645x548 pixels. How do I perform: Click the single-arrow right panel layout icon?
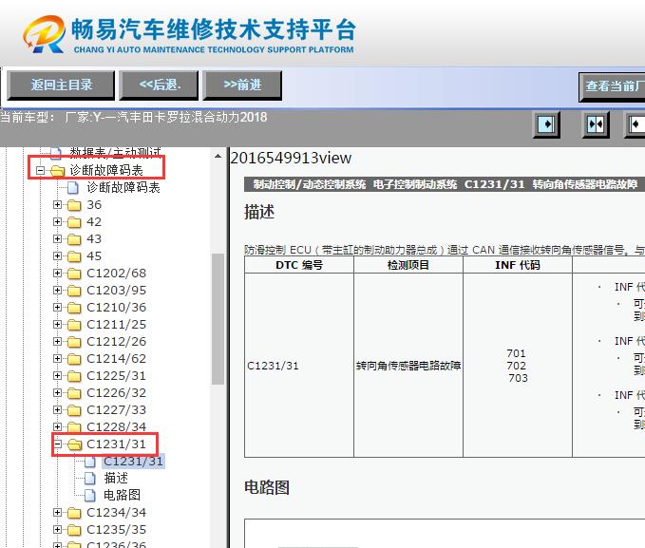coord(546,123)
